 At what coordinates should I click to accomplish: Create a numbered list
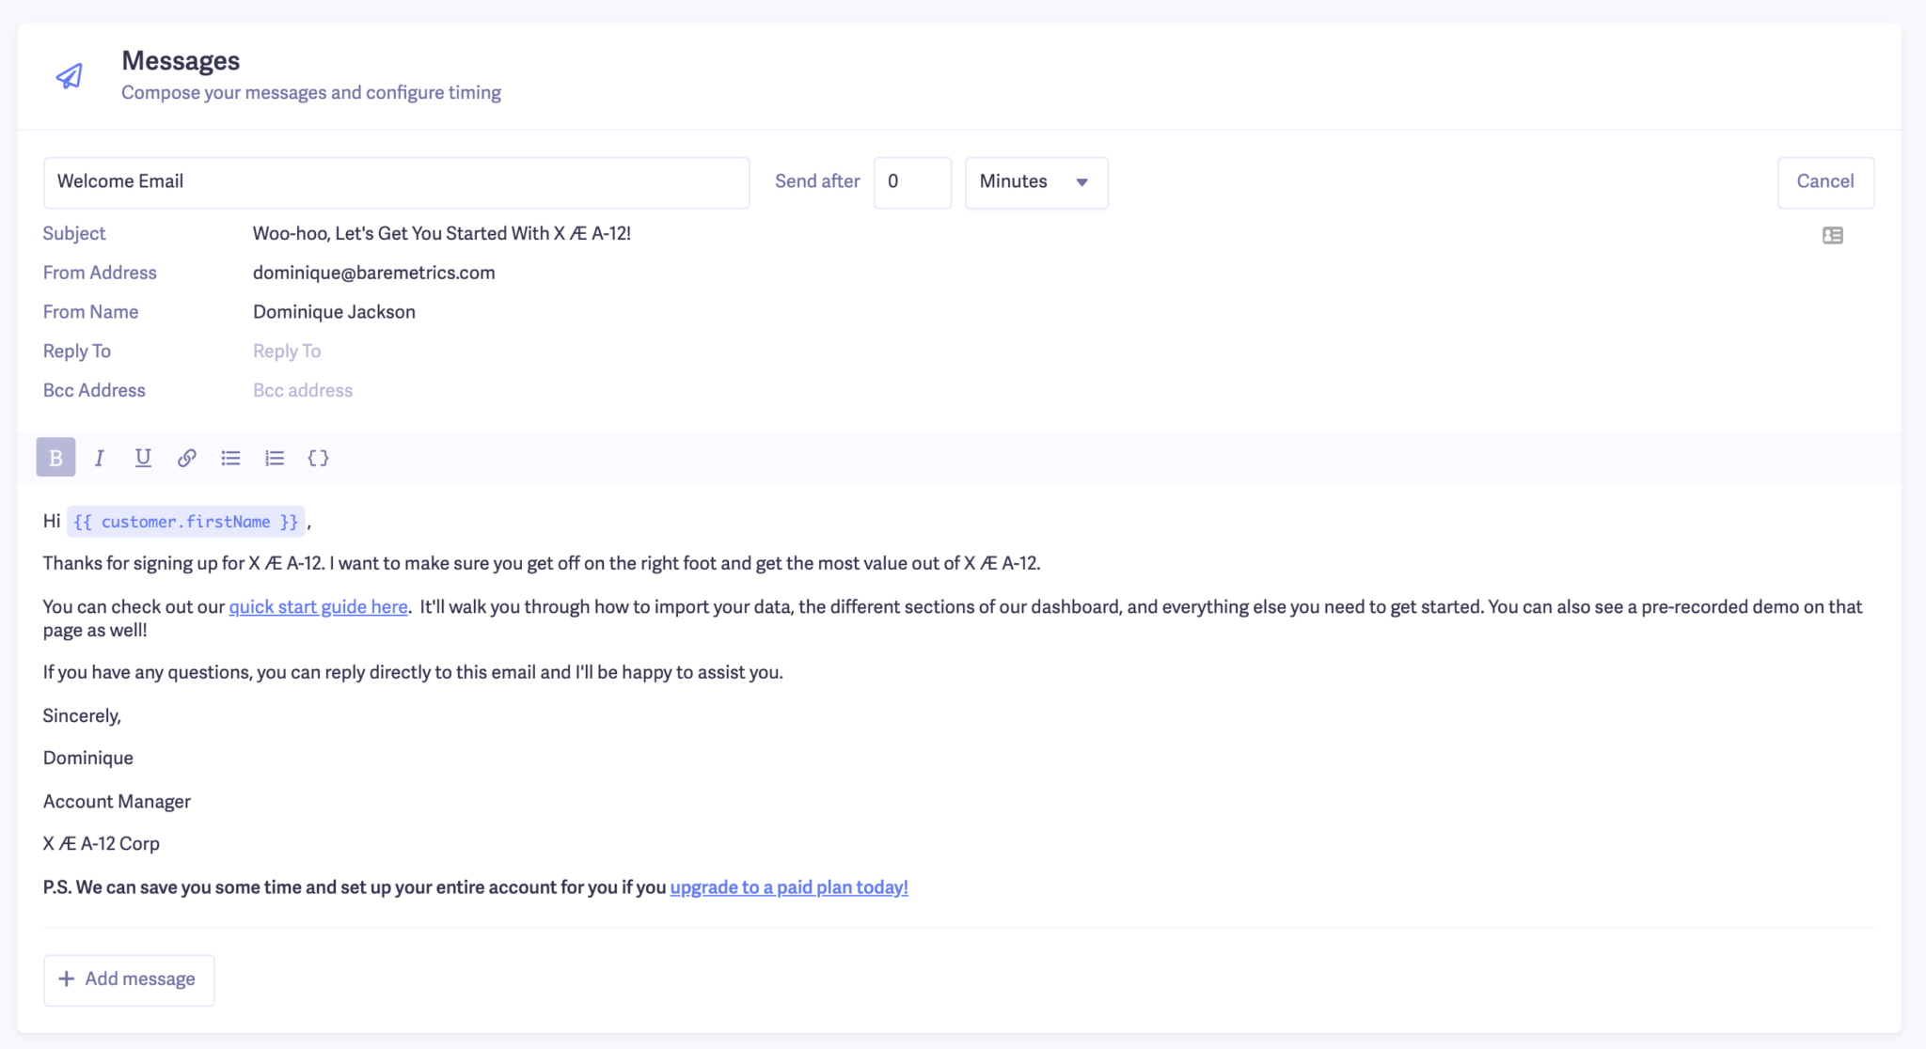[274, 458]
